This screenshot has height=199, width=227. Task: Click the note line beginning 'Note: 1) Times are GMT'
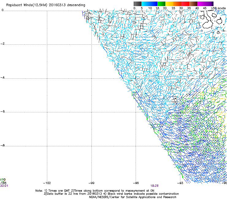coord(95,191)
